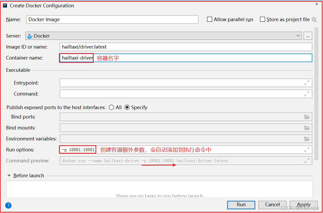
Task: Open the Bind mounts folder browse icon
Action: click(x=307, y=128)
